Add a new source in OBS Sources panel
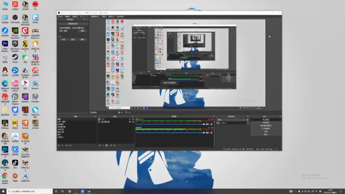This screenshot has height=194, width=345. pos(100,145)
